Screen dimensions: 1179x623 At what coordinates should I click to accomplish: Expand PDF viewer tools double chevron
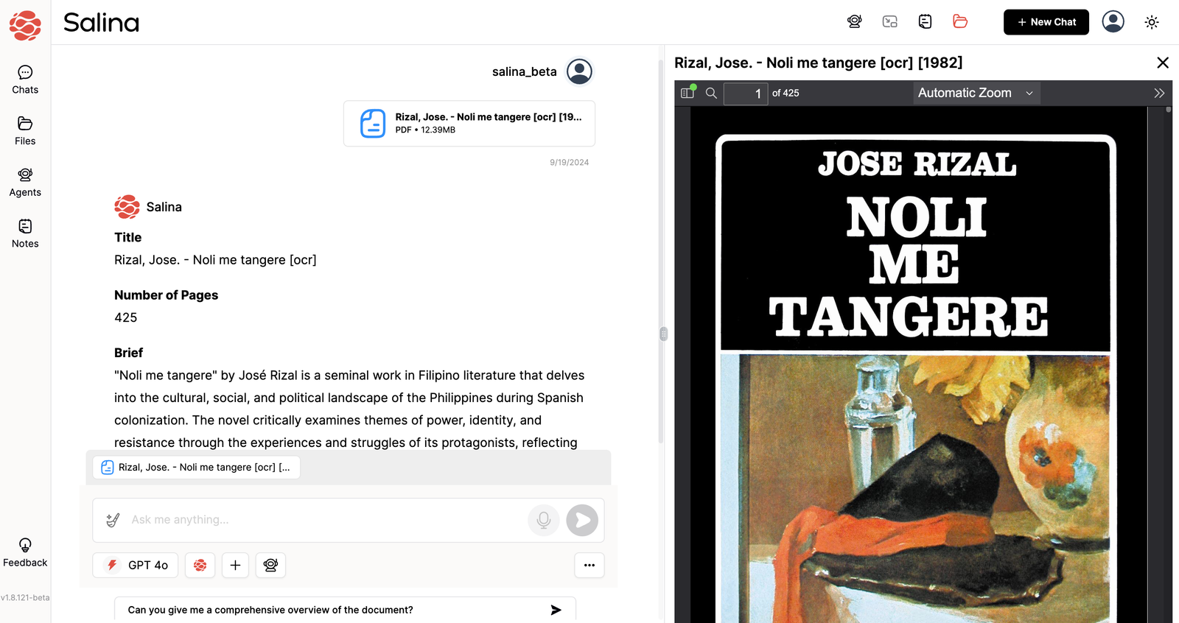pyautogui.click(x=1159, y=93)
